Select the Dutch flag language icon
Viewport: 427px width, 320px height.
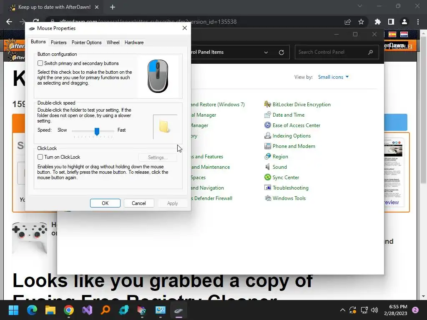pos(404,34)
